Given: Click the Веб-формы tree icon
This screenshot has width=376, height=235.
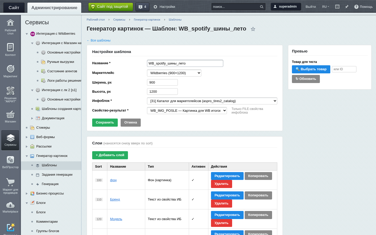Looking at the screenshot, I should [32, 137].
